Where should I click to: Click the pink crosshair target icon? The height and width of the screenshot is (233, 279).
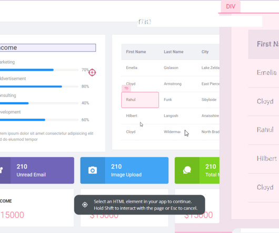[x=92, y=72]
